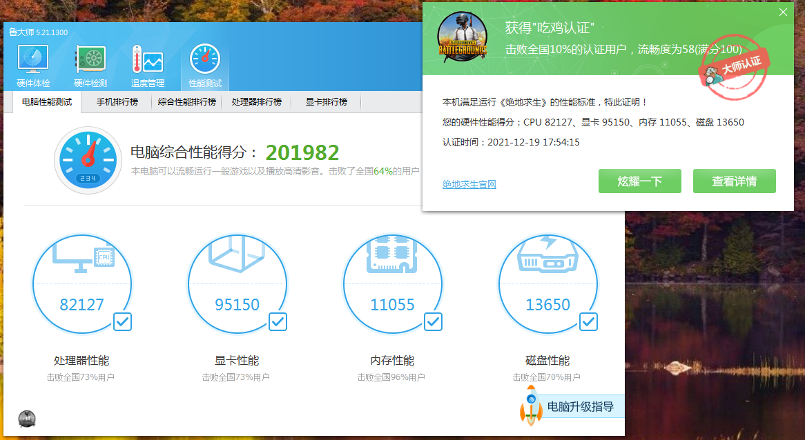Click the 获得"吃鸡认证" popup heading
The height and width of the screenshot is (440, 805).
point(550,28)
